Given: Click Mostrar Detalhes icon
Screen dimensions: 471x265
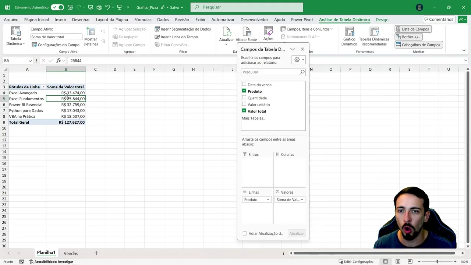Looking at the screenshot, I should click(x=91, y=36).
